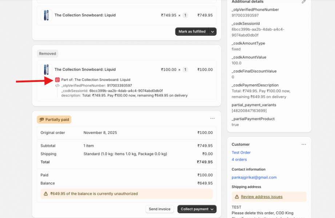Open the three-dot menu in payment card
This screenshot has height=218, width=335.
(212, 119)
